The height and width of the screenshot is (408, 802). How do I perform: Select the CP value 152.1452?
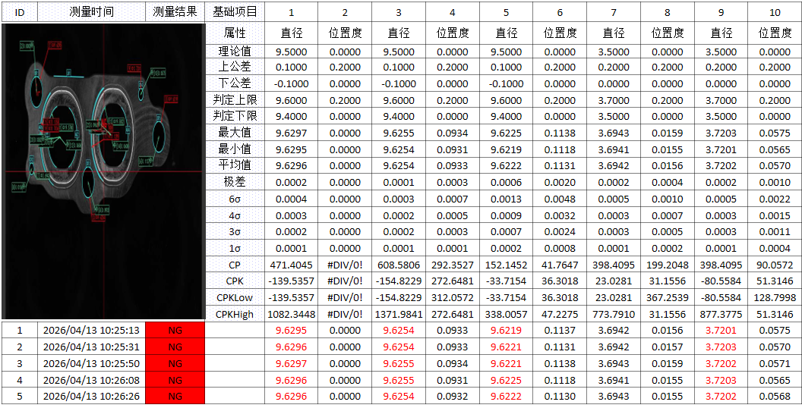click(x=507, y=265)
